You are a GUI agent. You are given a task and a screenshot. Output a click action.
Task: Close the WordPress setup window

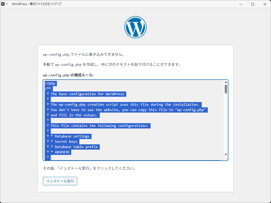pos(265,4)
